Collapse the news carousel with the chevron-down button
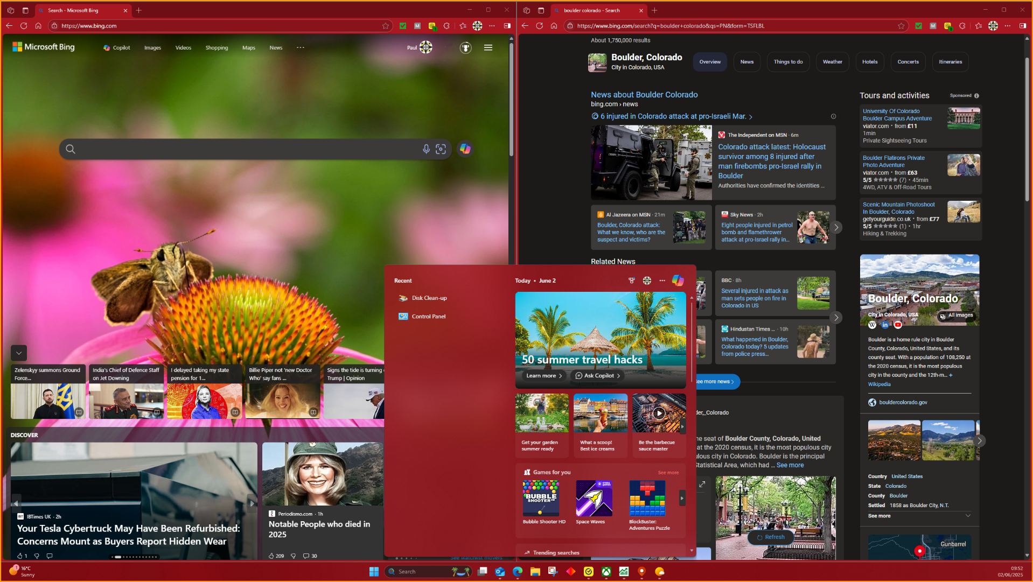The image size is (1033, 582). (19, 353)
